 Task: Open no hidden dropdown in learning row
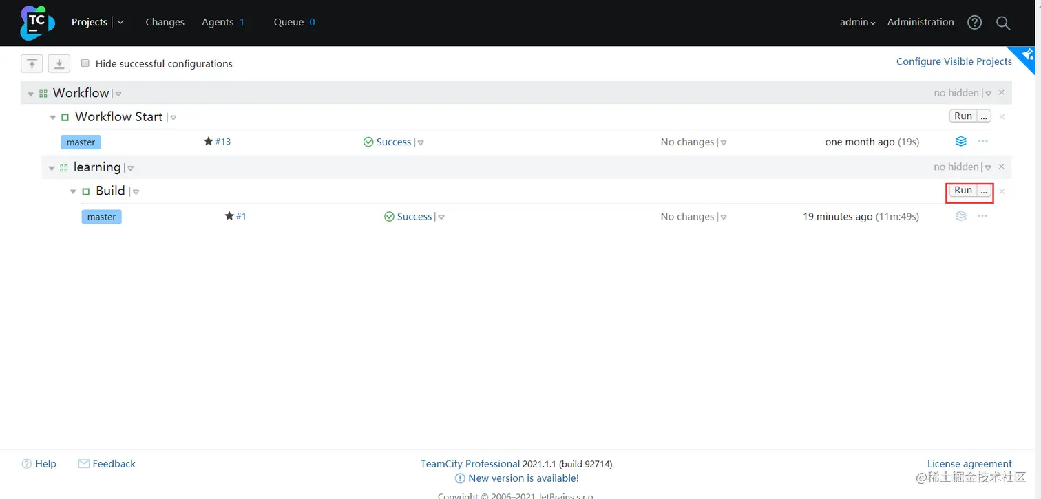click(x=988, y=168)
